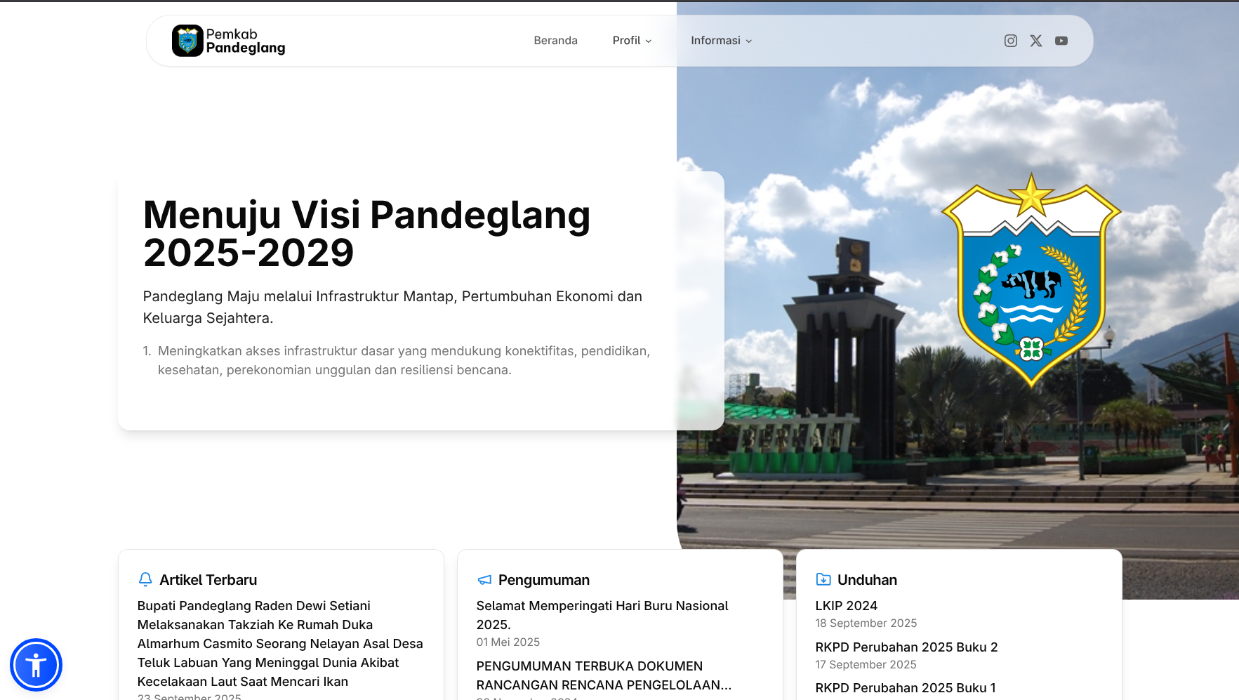The image size is (1239, 700).
Task: Open the chevron next to Profil
Action: tap(649, 41)
